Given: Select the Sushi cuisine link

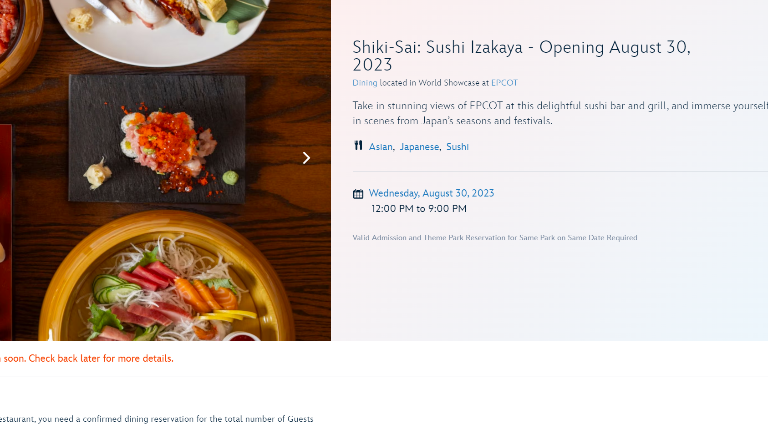Looking at the screenshot, I should pos(457,147).
